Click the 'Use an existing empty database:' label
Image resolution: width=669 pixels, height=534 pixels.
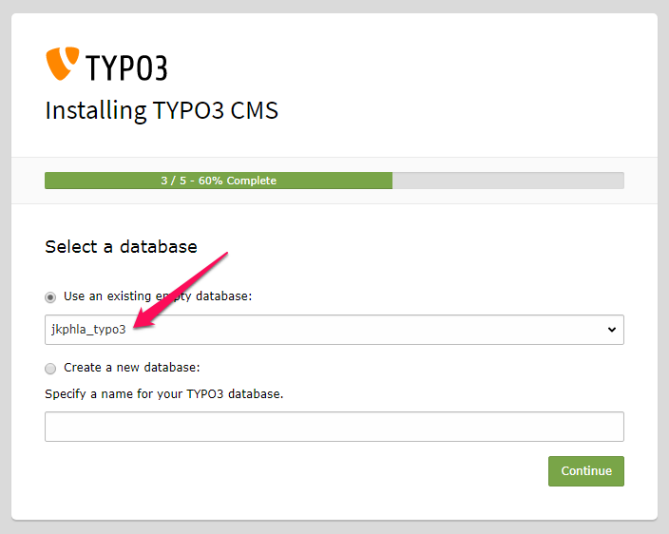tap(158, 296)
